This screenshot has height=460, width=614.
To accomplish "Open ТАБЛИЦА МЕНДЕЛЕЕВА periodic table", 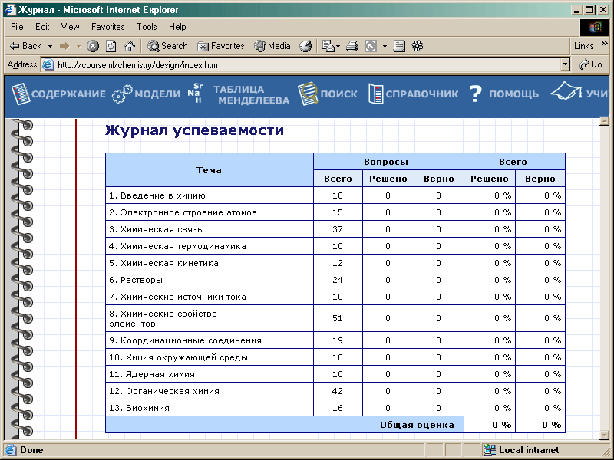I will point(238,94).
